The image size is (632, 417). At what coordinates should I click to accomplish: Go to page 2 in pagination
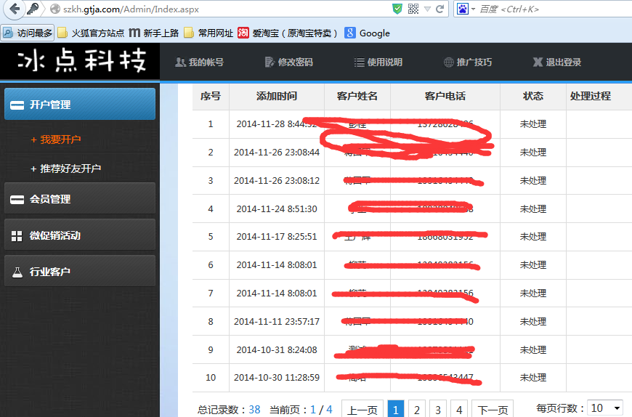coord(417,410)
